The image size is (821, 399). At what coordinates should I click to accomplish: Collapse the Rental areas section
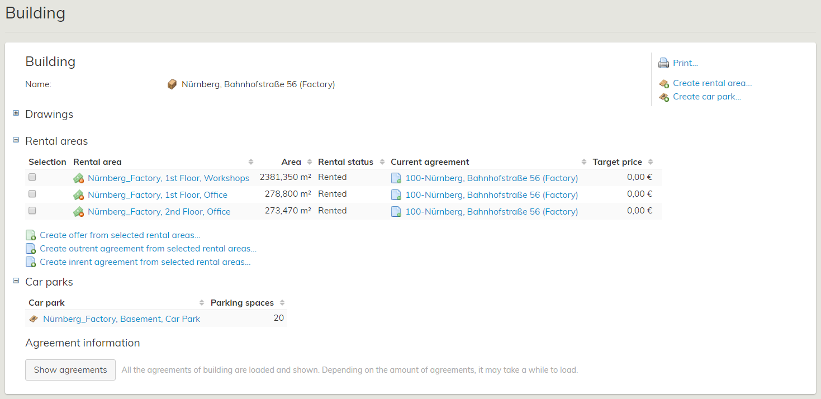click(x=16, y=140)
